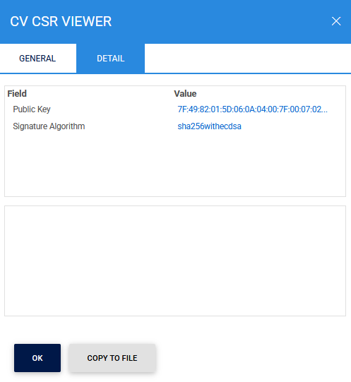Click the OK button

(x=37, y=358)
